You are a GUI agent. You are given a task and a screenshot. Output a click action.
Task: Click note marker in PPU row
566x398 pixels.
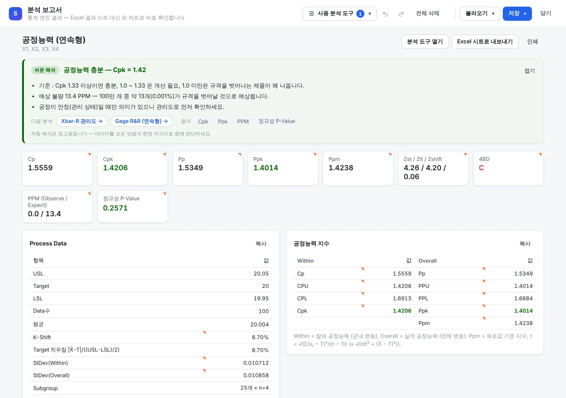[484, 281]
